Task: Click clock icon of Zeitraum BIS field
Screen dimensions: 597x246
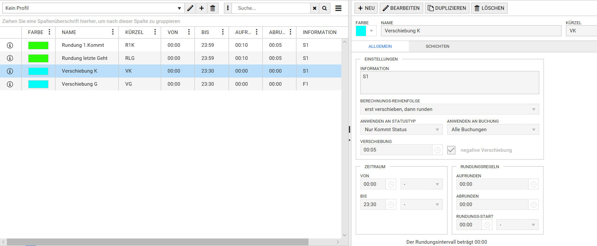Action: (x=391, y=204)
